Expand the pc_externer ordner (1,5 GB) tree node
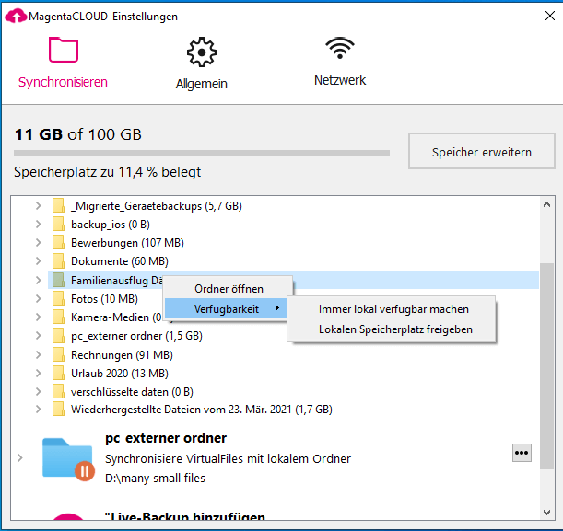The height and width of the screenshot is (531, 563). click(x=39, y=336)
